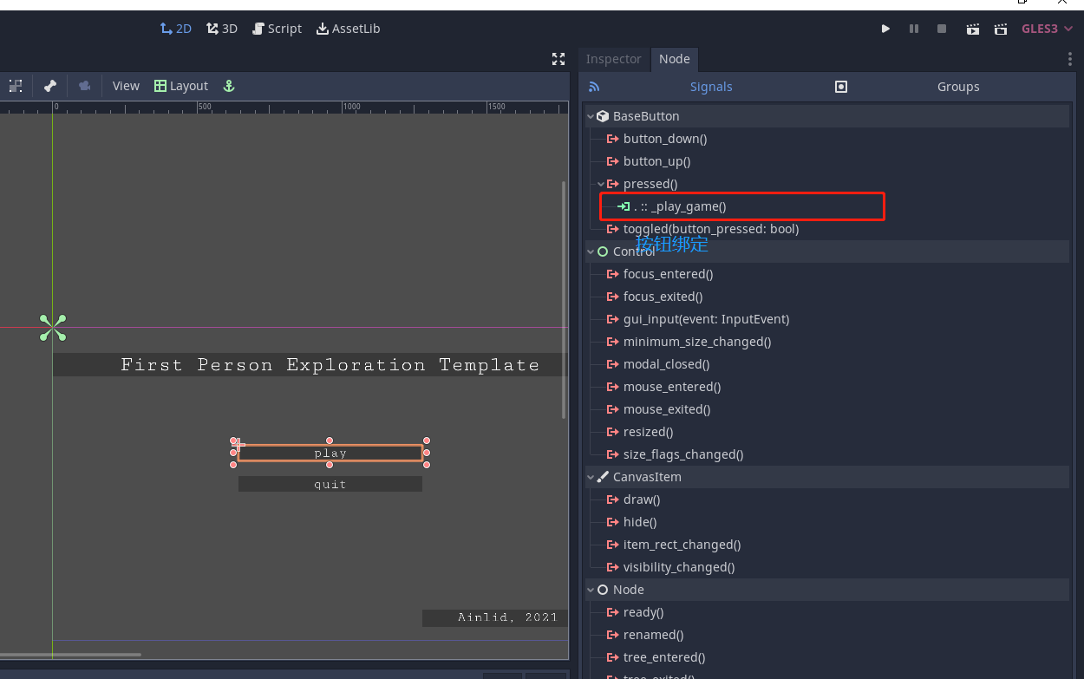This screenshot has width=1084, height=679.
Task: Switch to the Script editor view
Action: tap(277, 29)
